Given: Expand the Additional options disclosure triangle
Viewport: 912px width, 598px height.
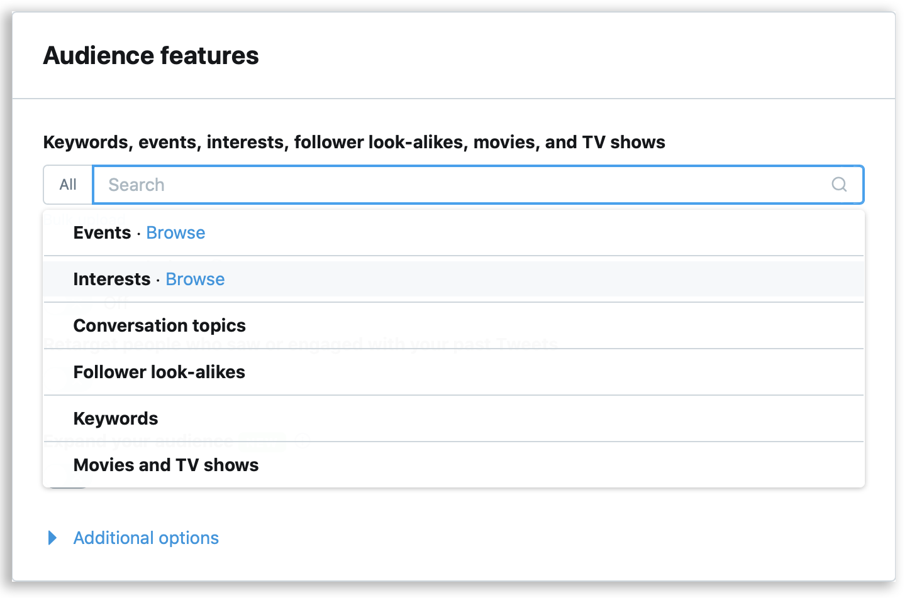Looking at the screenshot, I should [53, 538].
